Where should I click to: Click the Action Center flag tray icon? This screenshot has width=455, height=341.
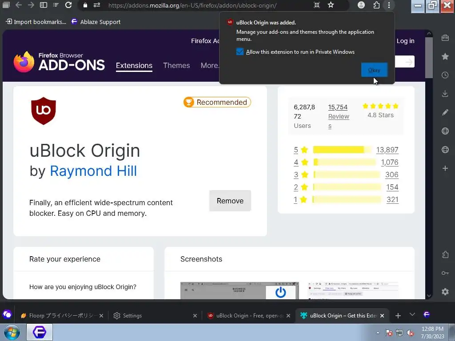click(388, 333)
